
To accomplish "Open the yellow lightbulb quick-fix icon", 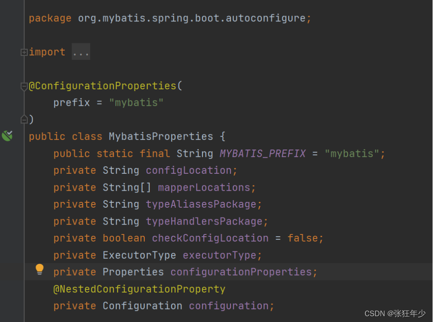I will click(x=39, y=270).
